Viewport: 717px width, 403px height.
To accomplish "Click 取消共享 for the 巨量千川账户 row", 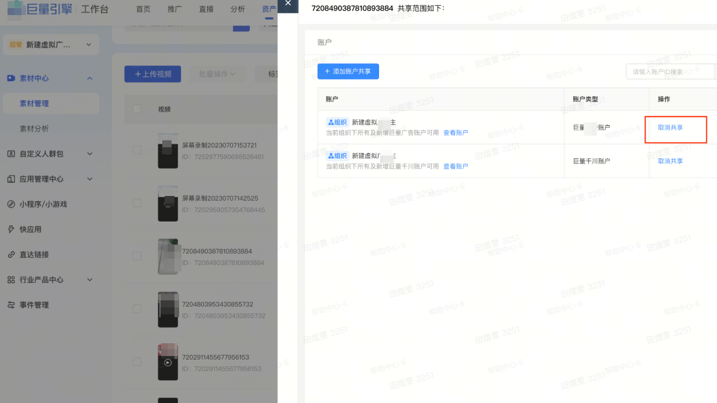I will tap(670, 161).
